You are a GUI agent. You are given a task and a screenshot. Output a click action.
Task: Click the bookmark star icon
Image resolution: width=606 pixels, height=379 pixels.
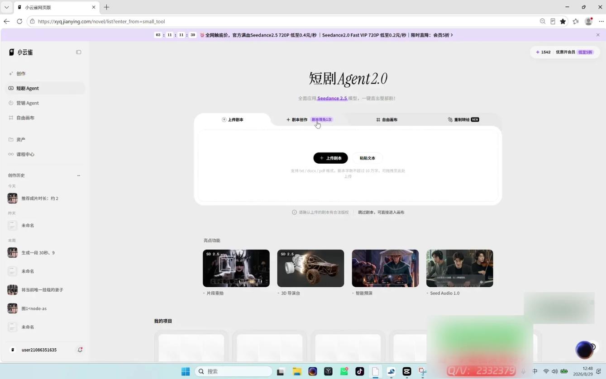(563, 21)
